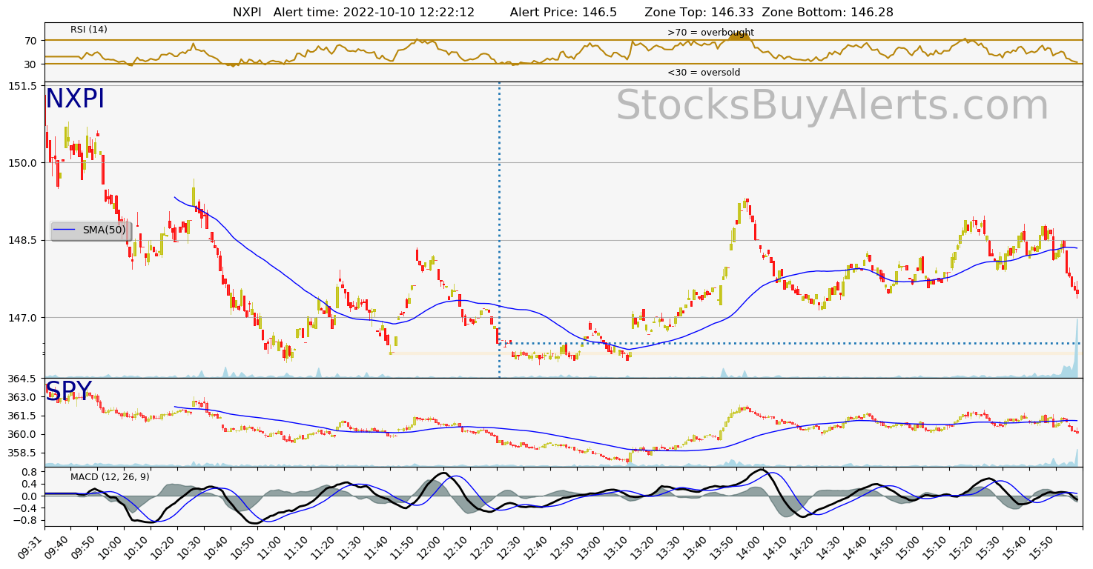Click the '>70 = overbought' annotation
The image size is (1093, 569).
coord(710,33)
